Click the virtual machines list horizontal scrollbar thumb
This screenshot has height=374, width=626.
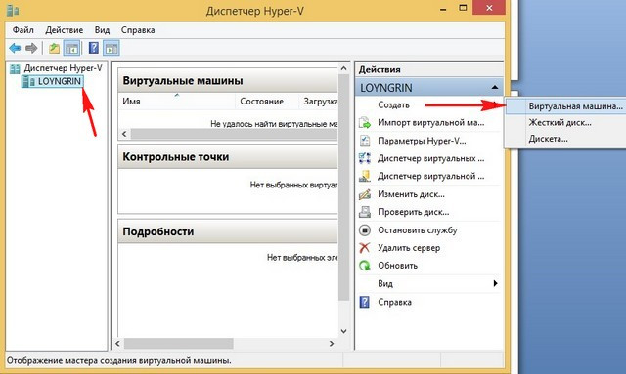(x=235, y=134)
